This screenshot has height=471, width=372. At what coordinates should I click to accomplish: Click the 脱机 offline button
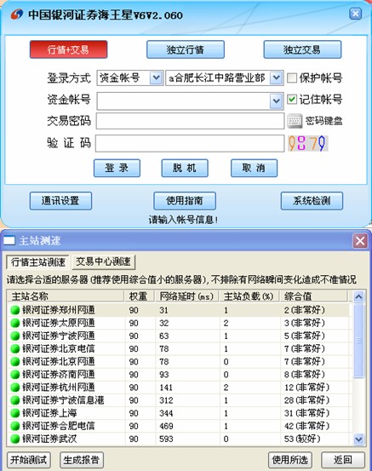point(185,169)
